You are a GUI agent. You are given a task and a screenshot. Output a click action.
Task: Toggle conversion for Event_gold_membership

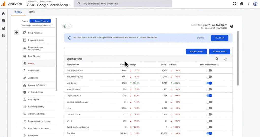(209, 127)
